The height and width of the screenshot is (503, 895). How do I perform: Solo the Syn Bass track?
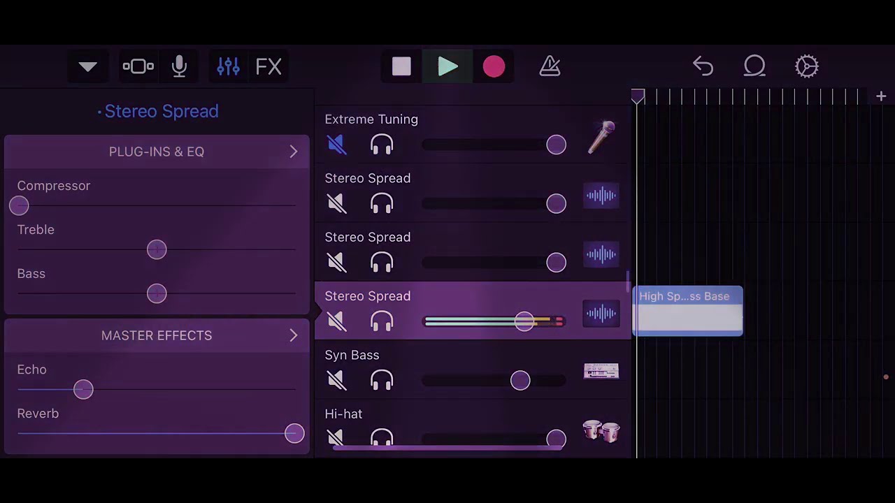pyautogui.click(x=382, y=379)
